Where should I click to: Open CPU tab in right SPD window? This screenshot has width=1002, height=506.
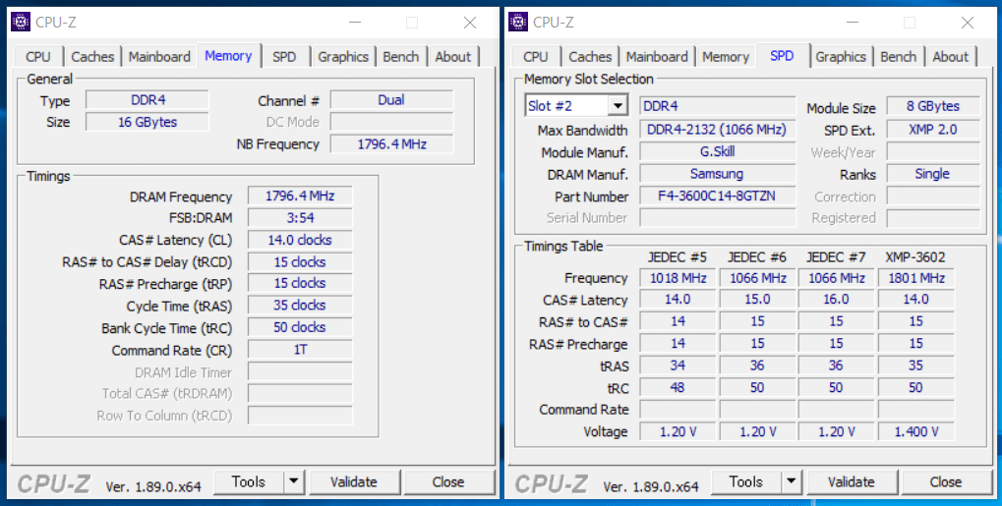(x=536, y=57)
